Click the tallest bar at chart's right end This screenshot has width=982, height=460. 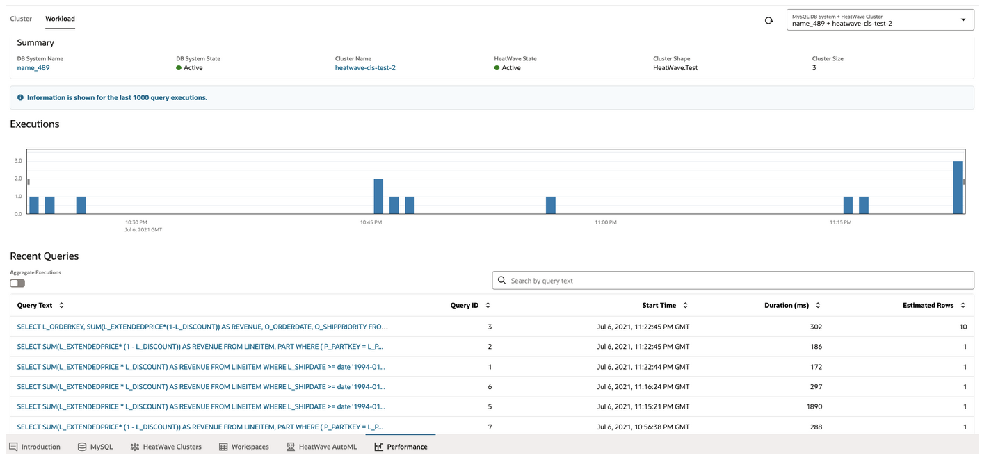click(957, 188)
